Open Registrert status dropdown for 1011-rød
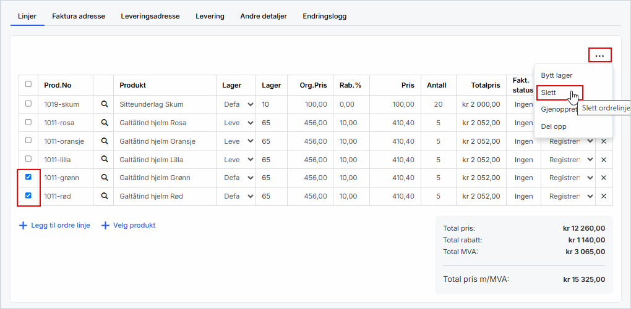The height and width of the screenshot is (309, 631). (x=571, y=196)
